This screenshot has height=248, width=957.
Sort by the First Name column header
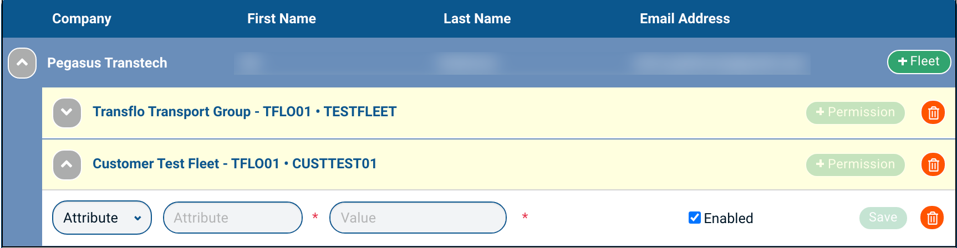281,19
